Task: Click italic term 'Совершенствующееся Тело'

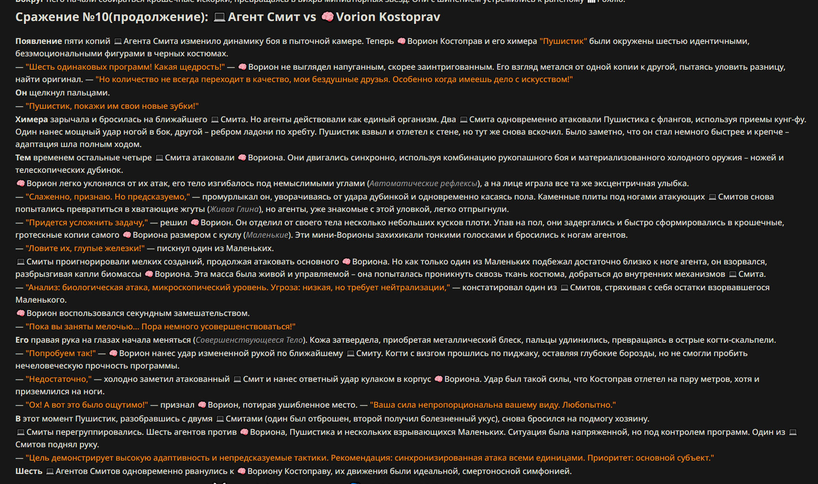Action: [x=249, y=340]
